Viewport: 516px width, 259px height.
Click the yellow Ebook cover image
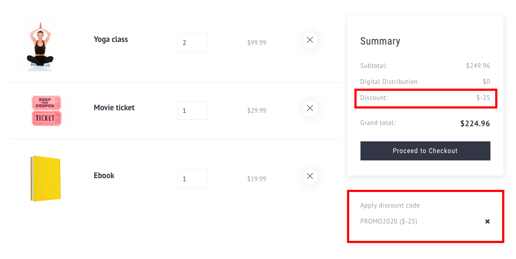[45, 178]
